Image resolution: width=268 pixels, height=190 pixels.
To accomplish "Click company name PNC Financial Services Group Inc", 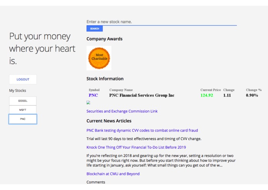I will pos(142,95).
